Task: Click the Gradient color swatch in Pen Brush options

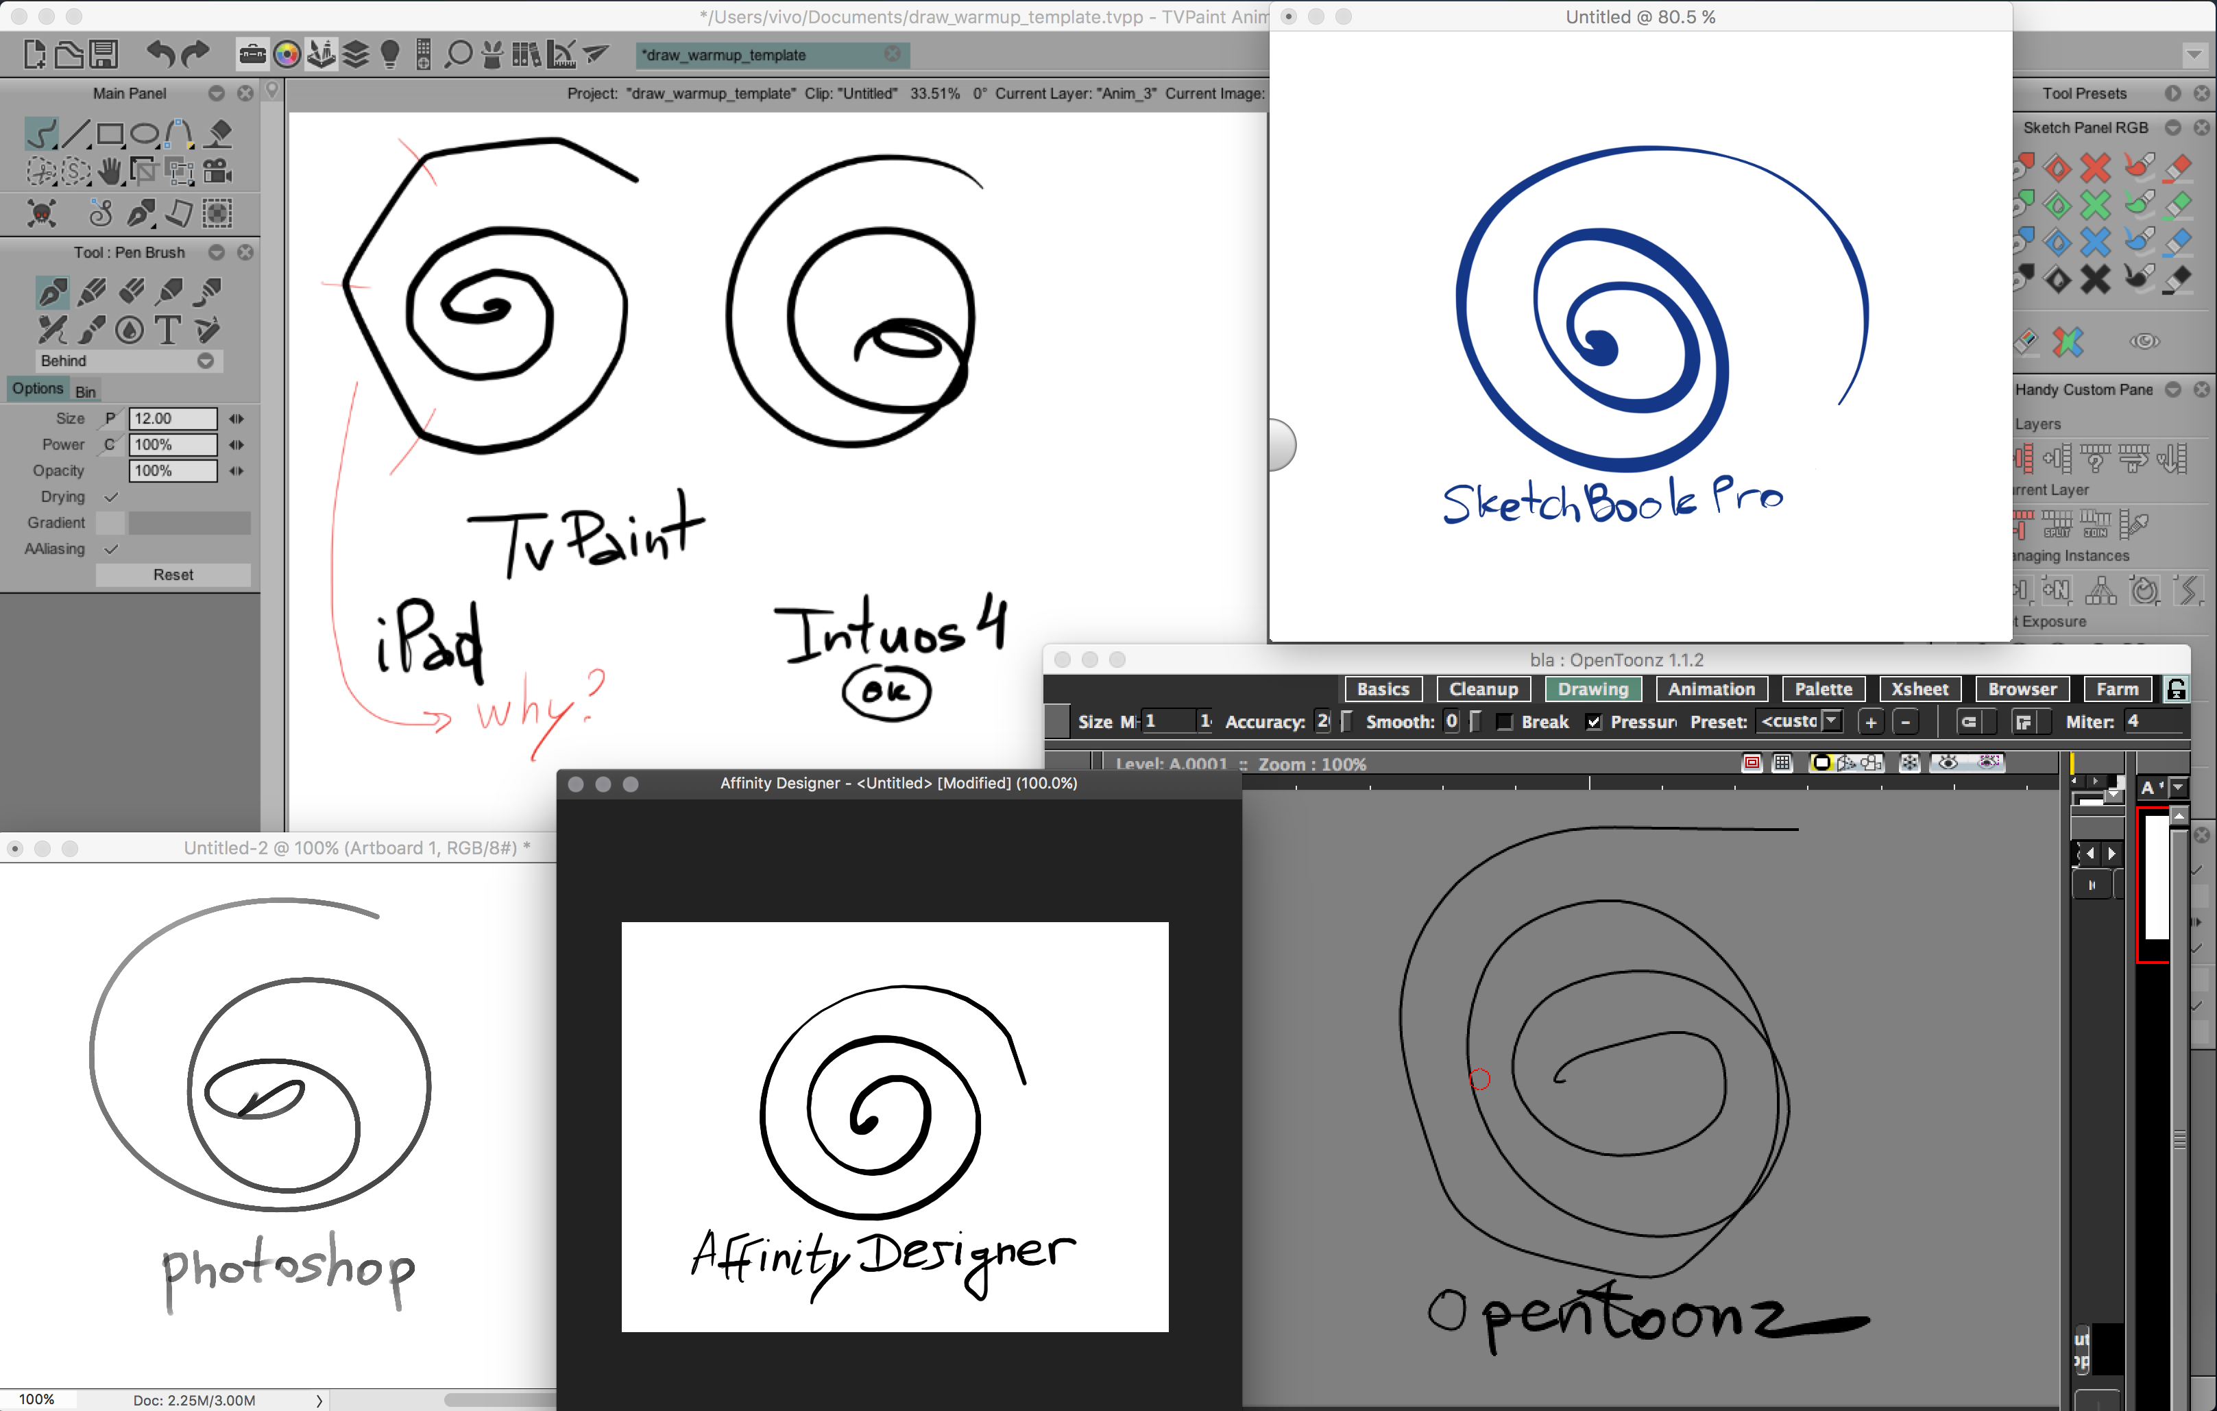Action: 110,523
